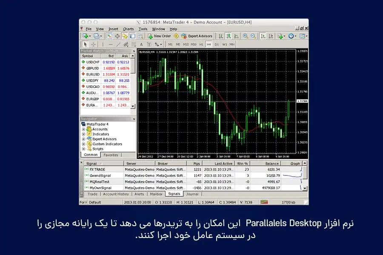383x255 pixels.
Task: Switch to the Journal tab
Action: 192,194
